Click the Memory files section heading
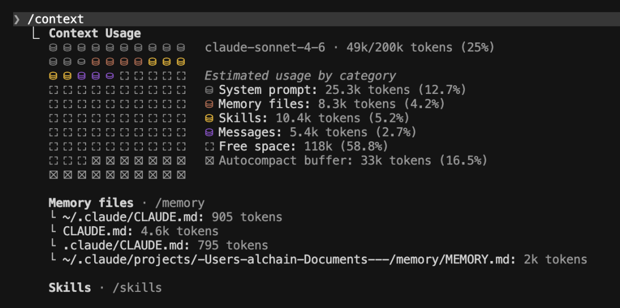This screenshot has width=620, height=308. pos(91,203)
